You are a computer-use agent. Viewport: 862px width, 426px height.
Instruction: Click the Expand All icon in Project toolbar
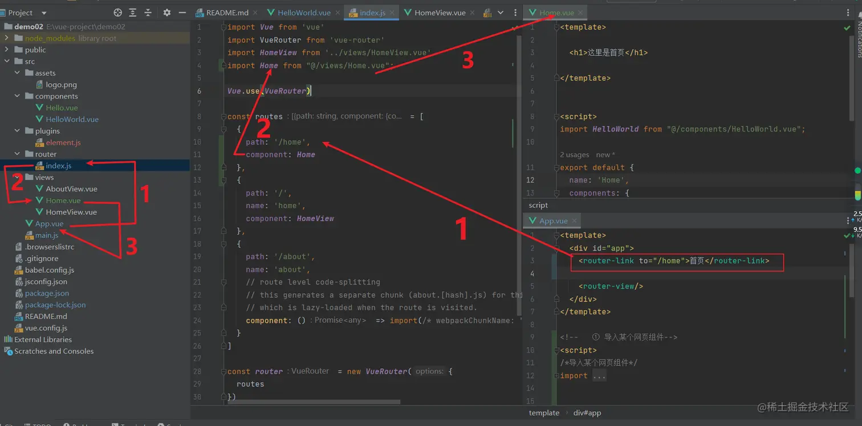tap(133, 13)
